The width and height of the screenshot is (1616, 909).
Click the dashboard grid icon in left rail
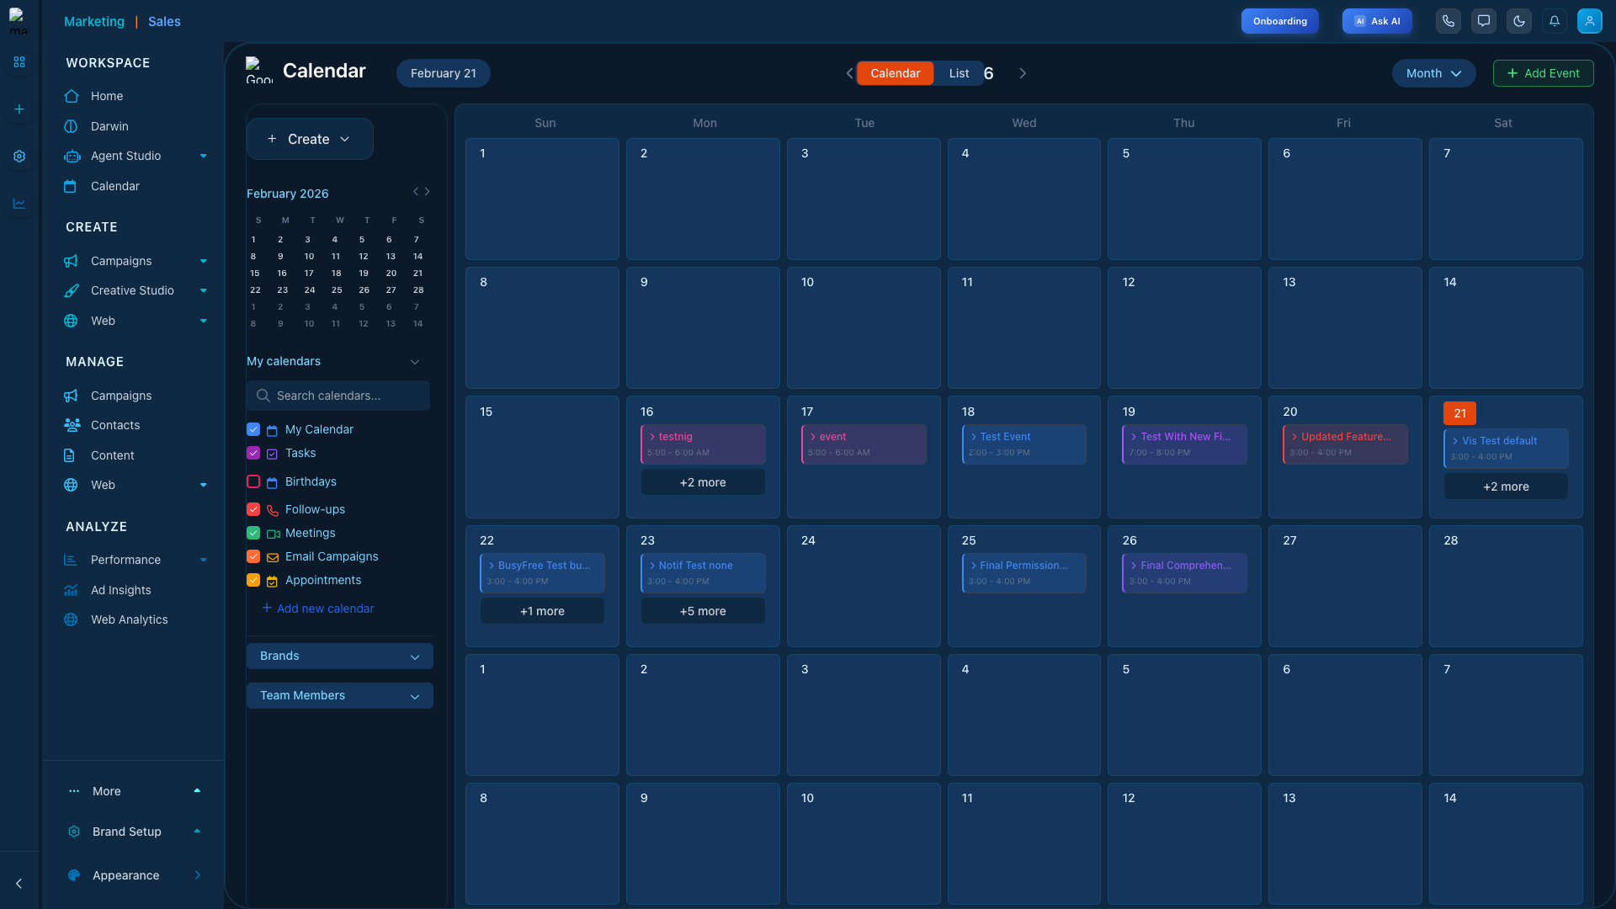click(19, 62)
